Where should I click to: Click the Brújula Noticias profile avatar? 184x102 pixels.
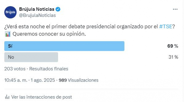pos(10,12)
